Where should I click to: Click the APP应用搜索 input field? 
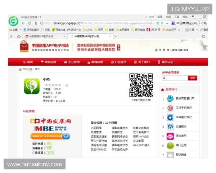(175, 78)
